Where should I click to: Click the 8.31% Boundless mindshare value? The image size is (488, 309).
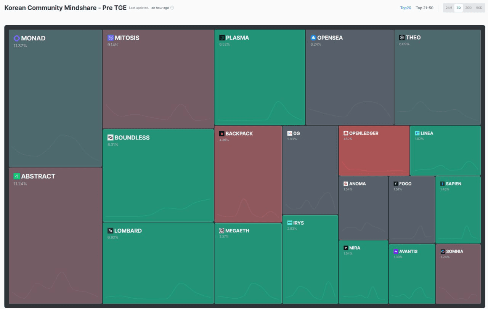(x=113, y=145)
